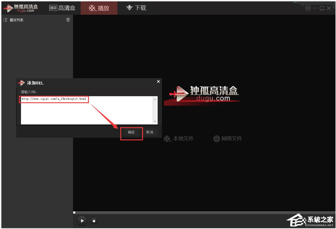Open the settings gear icon
This screenshot has width=336, height=229.
pyautogui.click(x=308, y=8)
